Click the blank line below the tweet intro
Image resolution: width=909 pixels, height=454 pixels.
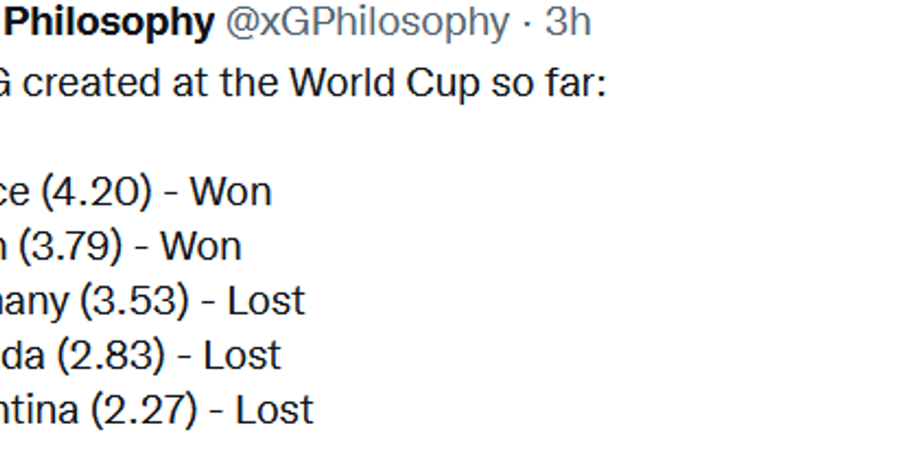tap(303, 138)
